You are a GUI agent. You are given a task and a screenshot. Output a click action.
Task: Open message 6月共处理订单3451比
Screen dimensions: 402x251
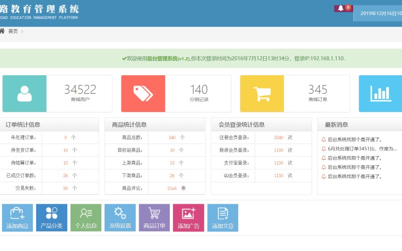point(362,149)
